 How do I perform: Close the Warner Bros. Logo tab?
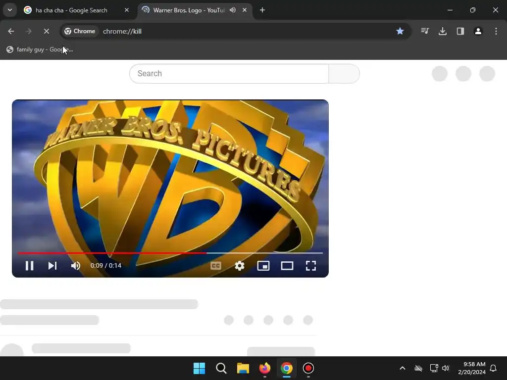[x=245, y=10]
